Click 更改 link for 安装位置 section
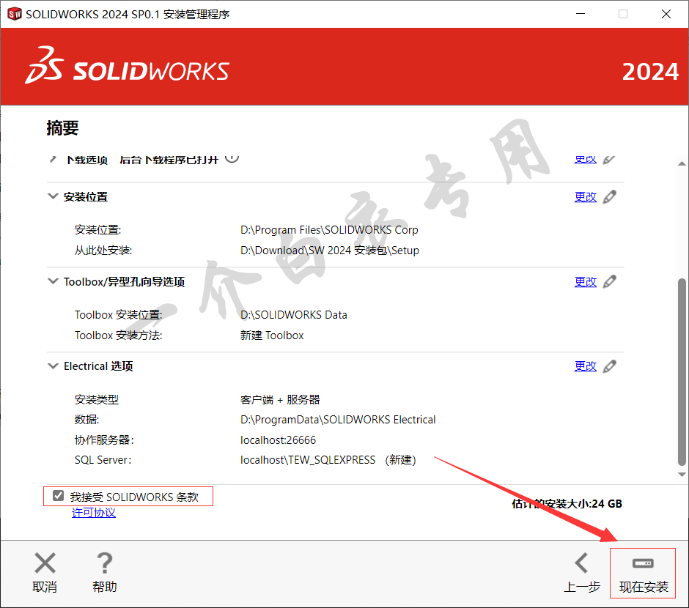The image size is (689, 608). point(586,196)
